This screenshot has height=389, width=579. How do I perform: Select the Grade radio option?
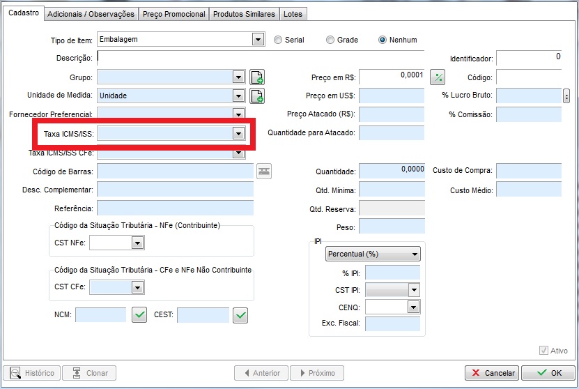(x=331, y=40)
